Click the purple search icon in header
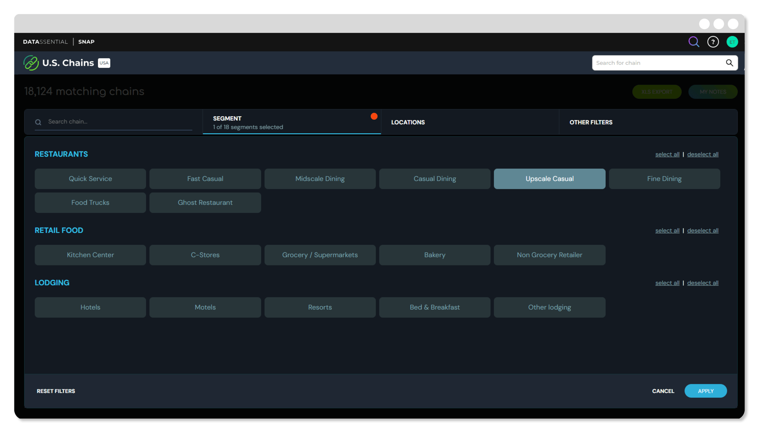Image resolution: width=758 pixels, height=426 pixels. point(694,42)
